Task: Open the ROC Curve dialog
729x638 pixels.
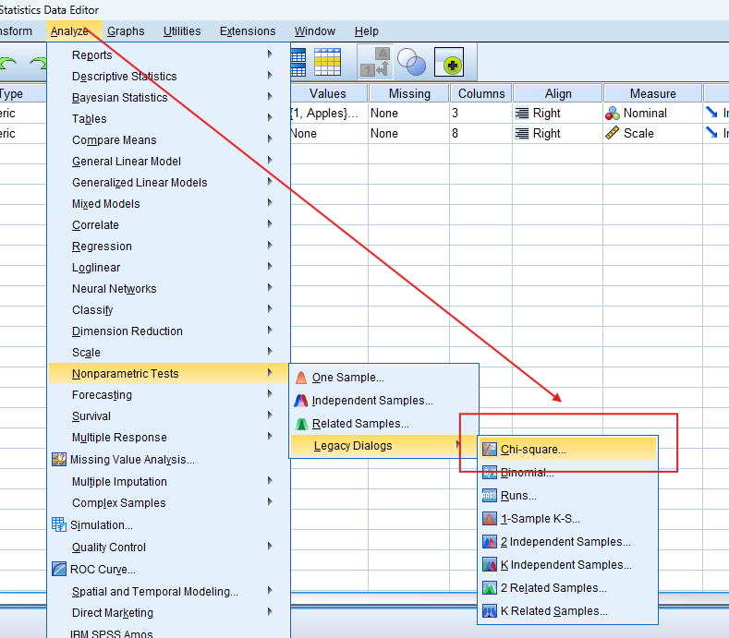Action: 103,570
